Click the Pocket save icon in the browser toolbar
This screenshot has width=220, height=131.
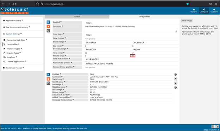pos(210,4)
